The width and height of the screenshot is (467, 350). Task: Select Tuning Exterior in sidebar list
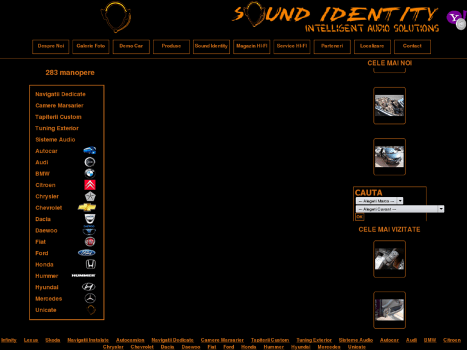[x=57, y=128]
